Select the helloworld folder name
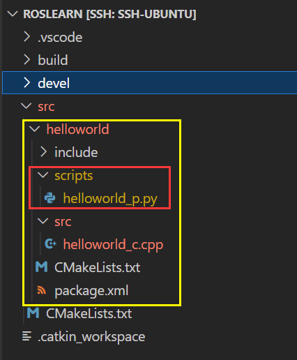The width and height of the screenshot is (297, 360). [x=78, y=129]
